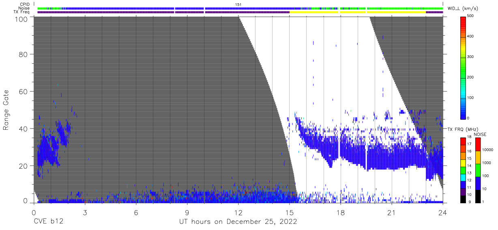This screenshot has height=230, width=498.
Task: Click the Noise row label
Action: pos(24,8)
